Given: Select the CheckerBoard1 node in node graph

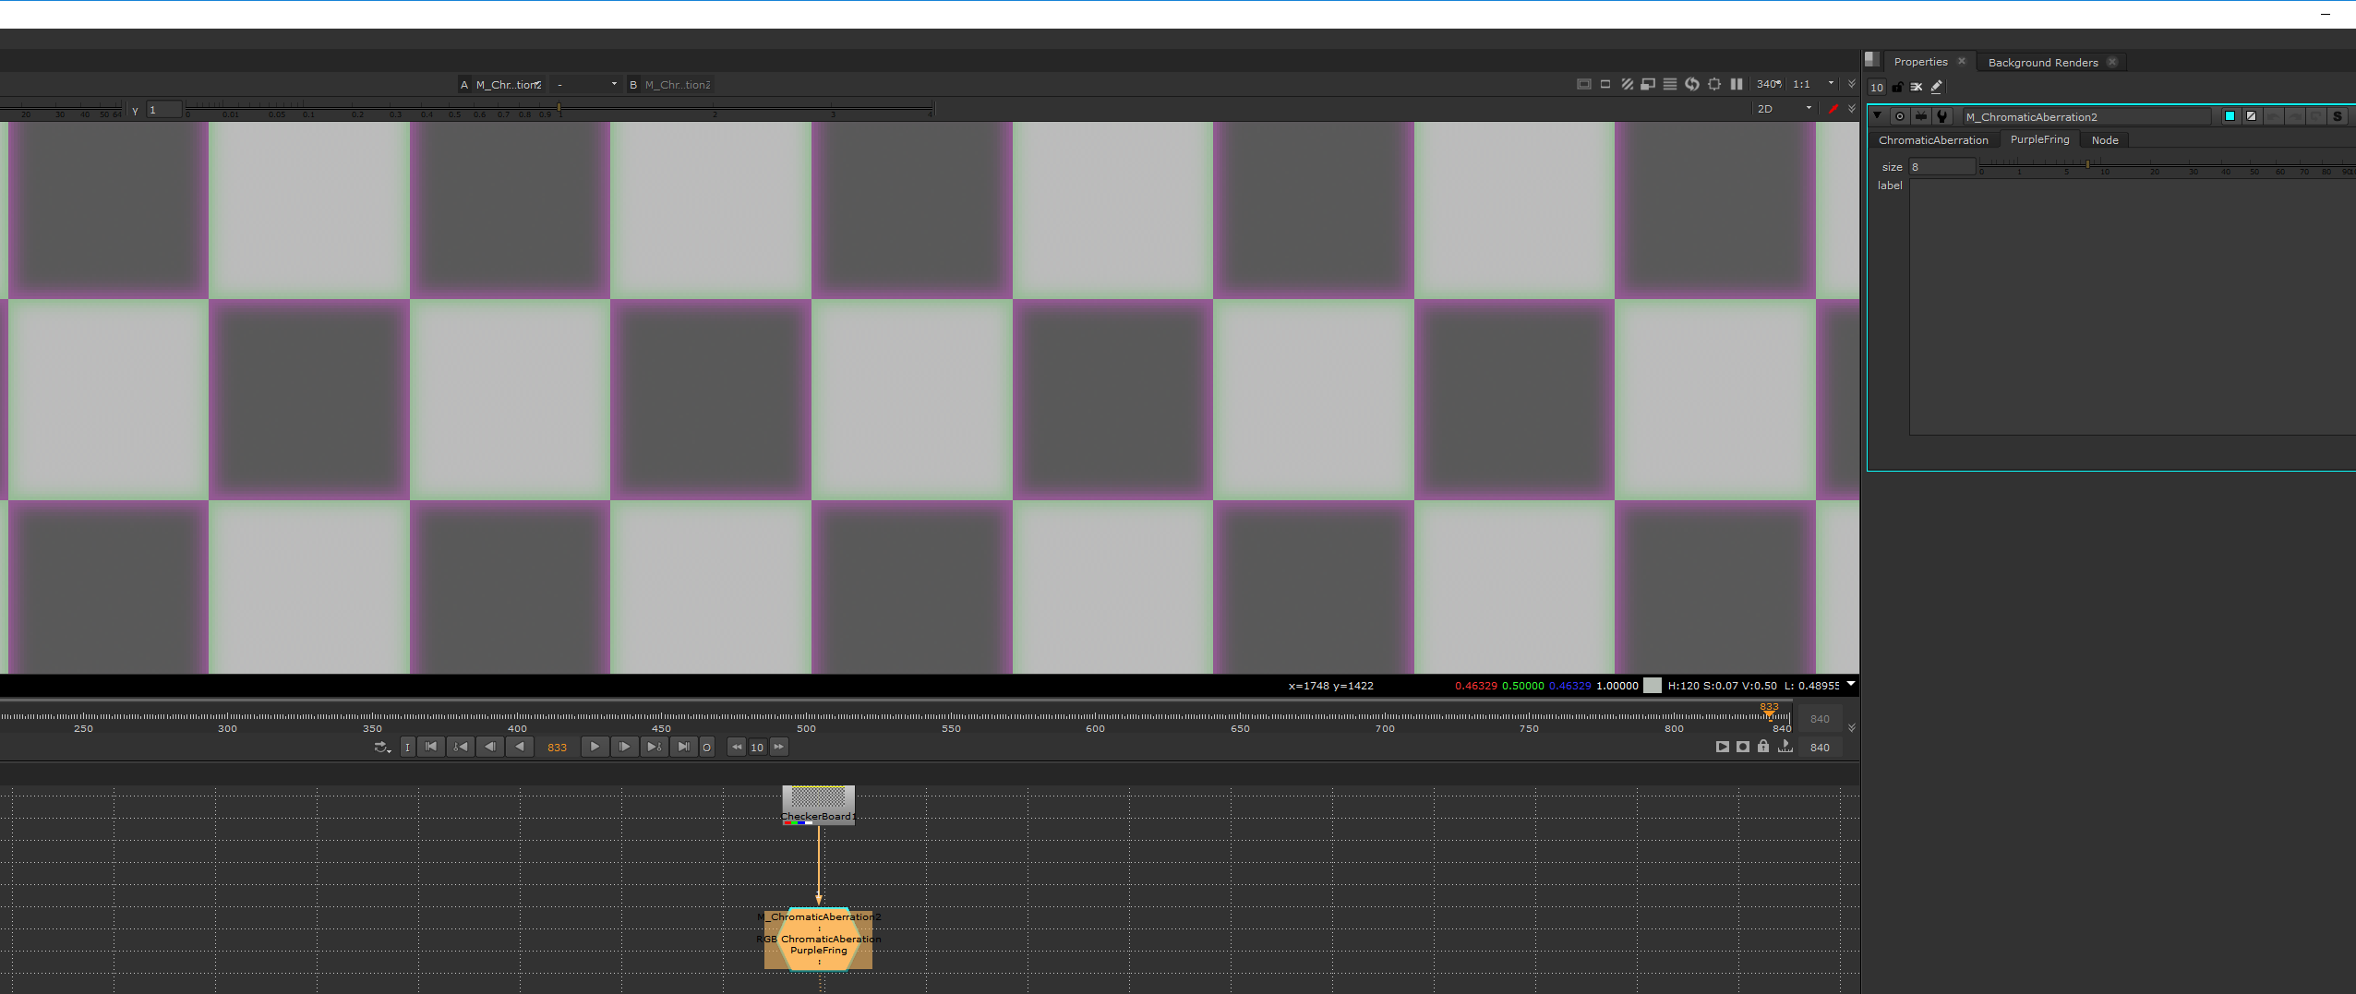Looking at the screenshot, I should (x=818, y=804).
